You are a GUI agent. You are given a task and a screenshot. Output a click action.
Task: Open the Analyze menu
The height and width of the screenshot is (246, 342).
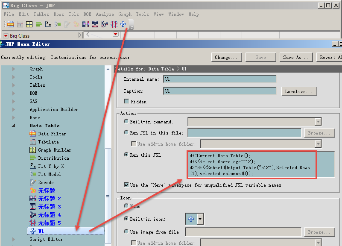pyautogui.click(x=105, y=14)
